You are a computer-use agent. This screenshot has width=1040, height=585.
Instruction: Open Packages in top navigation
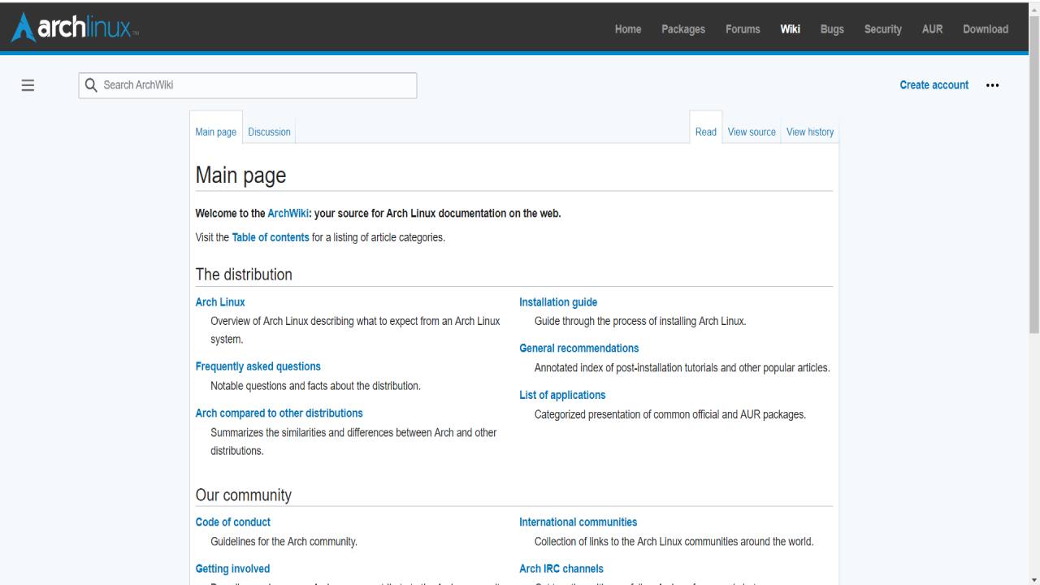pos(683,29)
